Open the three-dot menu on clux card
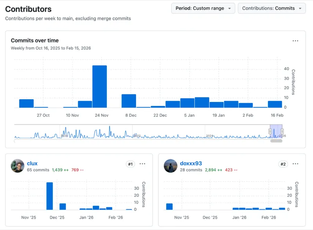Screen dimensions: 313x230 coord(142,164)
